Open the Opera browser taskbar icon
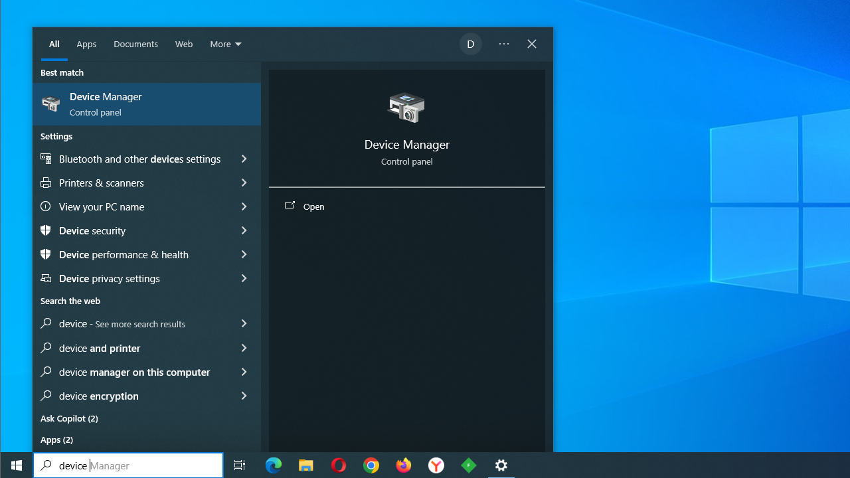Screen dimensions: 850x478 [x=339, y=465]
